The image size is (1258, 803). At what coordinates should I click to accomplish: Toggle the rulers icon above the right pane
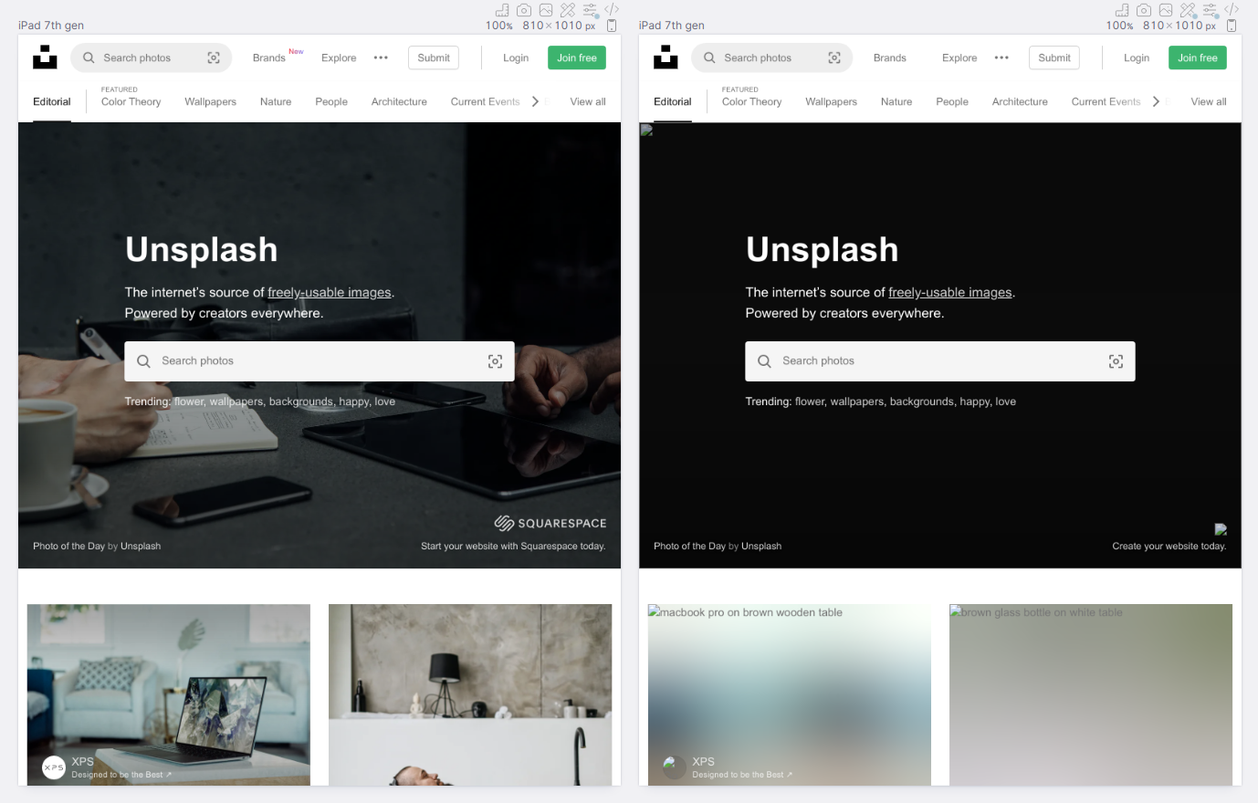point(1122,10)
